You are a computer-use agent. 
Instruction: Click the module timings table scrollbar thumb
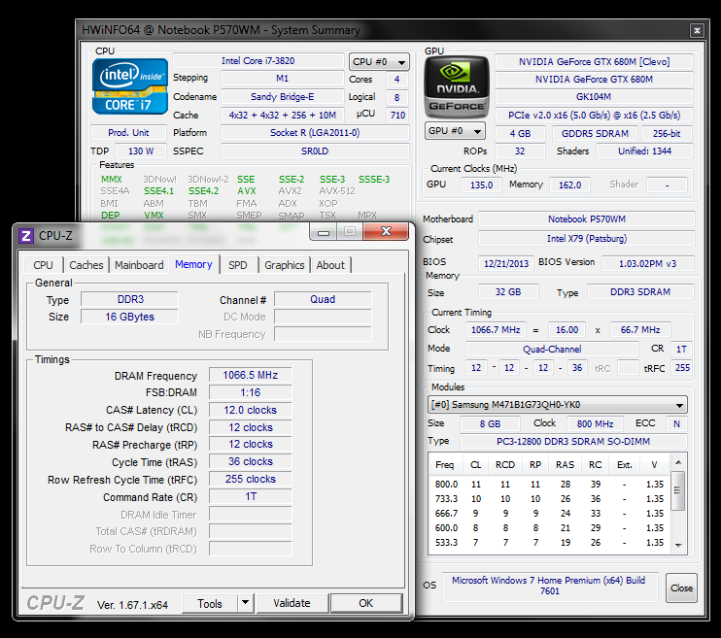677,490
